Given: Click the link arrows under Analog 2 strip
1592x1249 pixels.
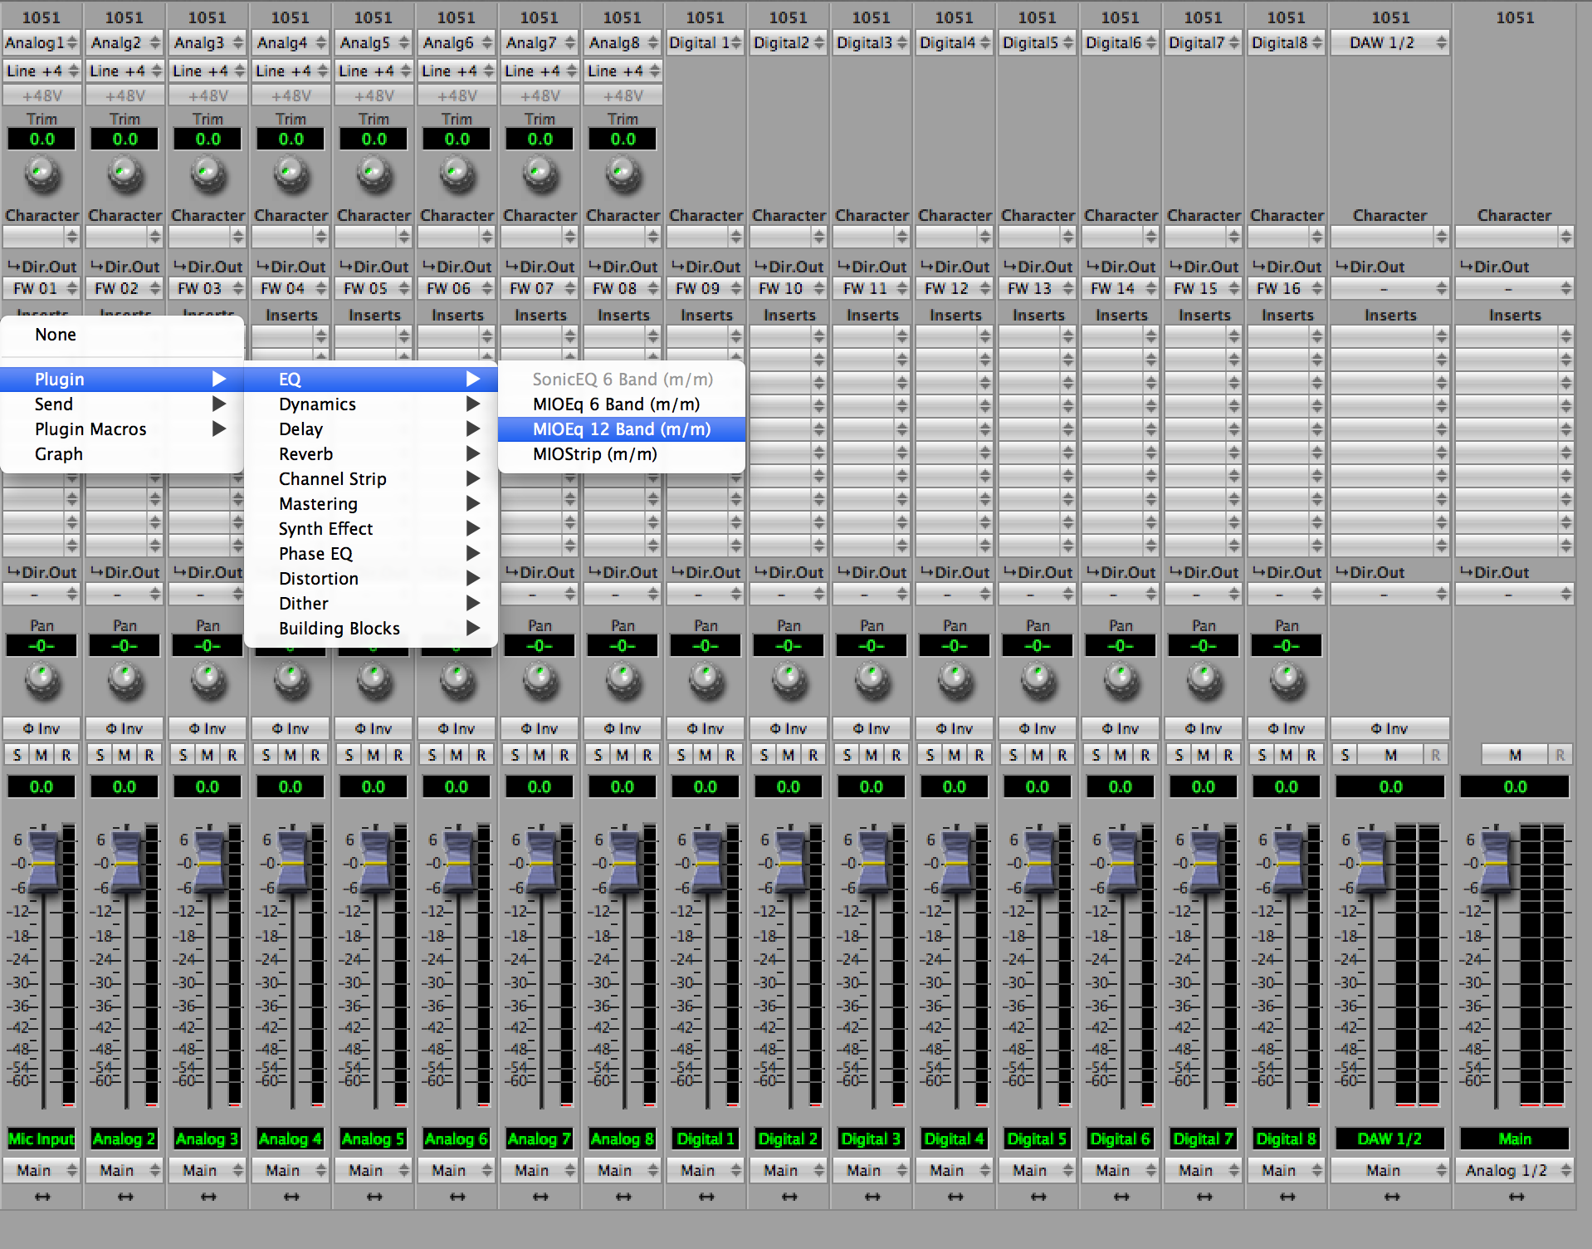Looking at the screenshot, I should [125, 1197].
